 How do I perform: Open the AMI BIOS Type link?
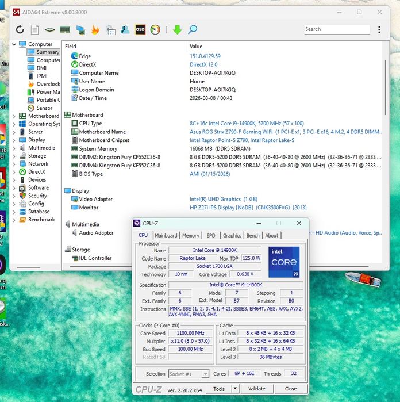click(210, 174)
